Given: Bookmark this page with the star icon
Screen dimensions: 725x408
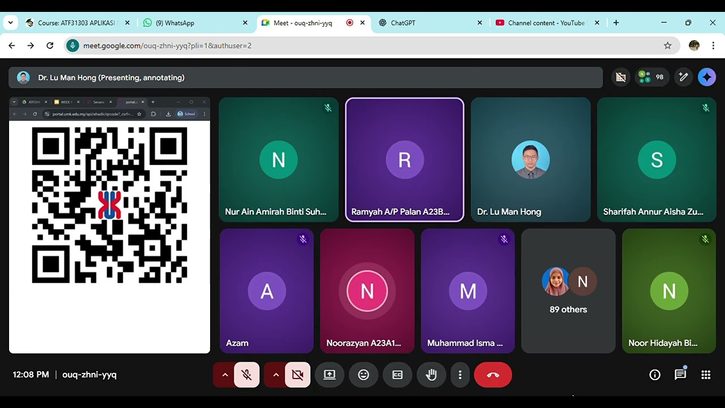Looking at the screenshot, I should point(668,45).
